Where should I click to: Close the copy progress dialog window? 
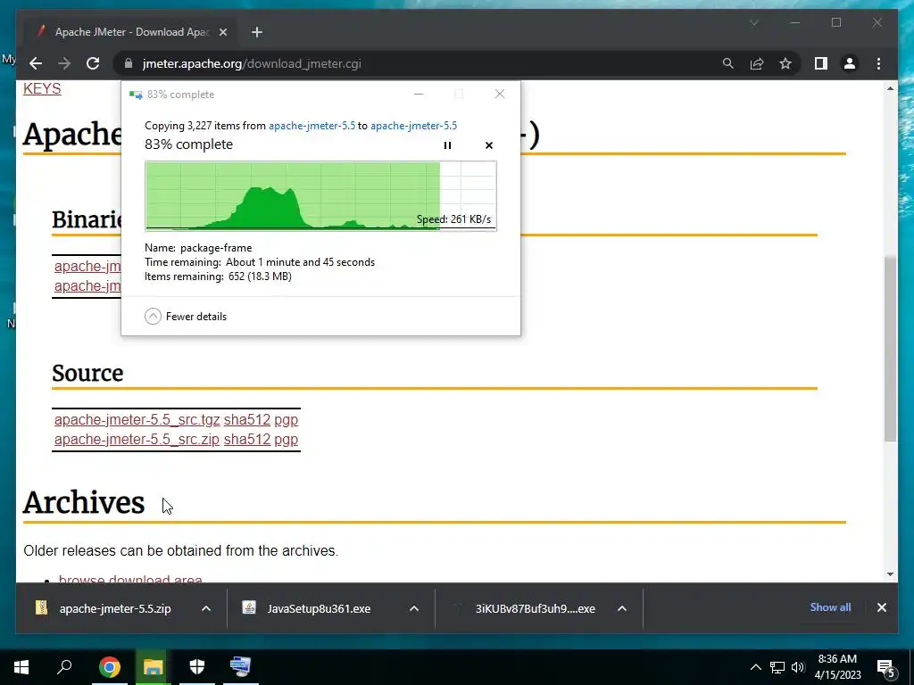pos(500,94)
